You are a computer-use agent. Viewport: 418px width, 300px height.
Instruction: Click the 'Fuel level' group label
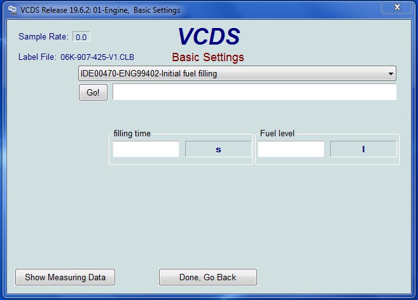pyautogui.click(x=277, y=133)
